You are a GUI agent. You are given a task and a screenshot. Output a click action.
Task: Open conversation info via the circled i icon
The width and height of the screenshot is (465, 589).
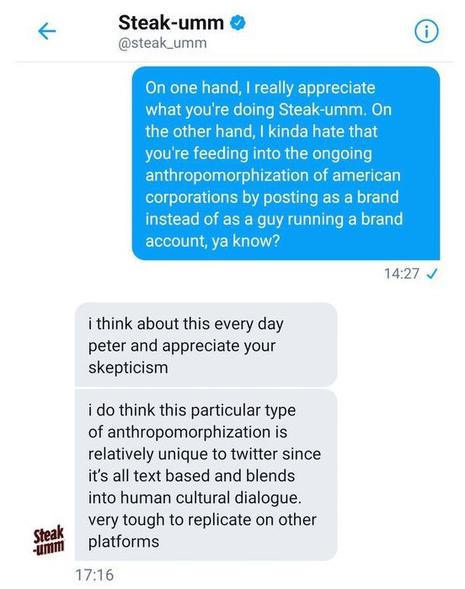pos(426,31)
